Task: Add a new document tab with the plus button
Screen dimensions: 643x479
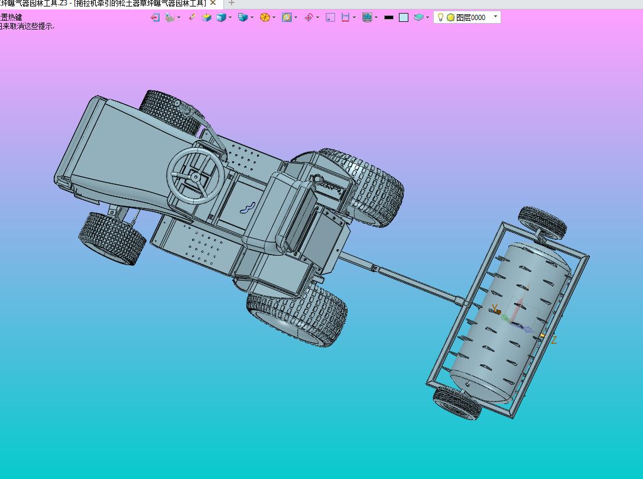Action: [231, 3]
